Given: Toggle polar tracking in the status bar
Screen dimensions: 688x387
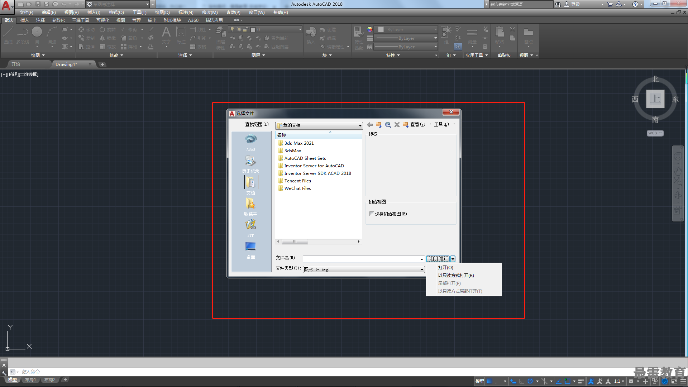Looking at the screenshot, I should (530, 381).
